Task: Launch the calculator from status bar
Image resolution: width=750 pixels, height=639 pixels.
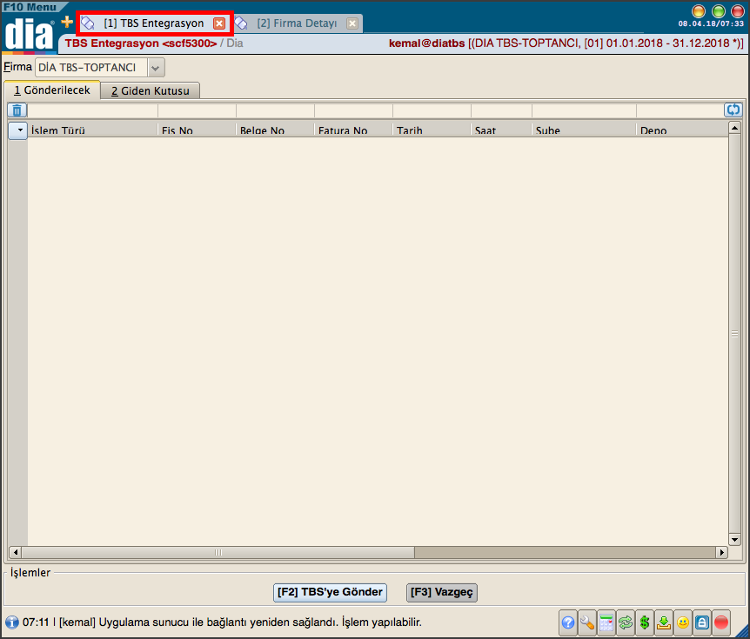Action: coord(606,622)
